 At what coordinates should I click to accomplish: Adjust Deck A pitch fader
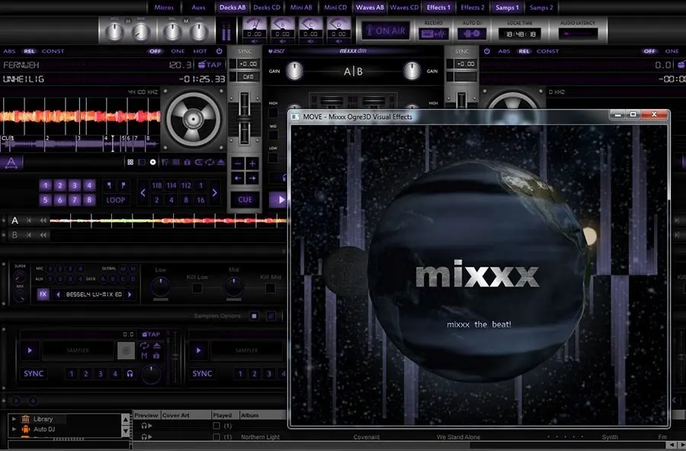[x=245, y=119]
